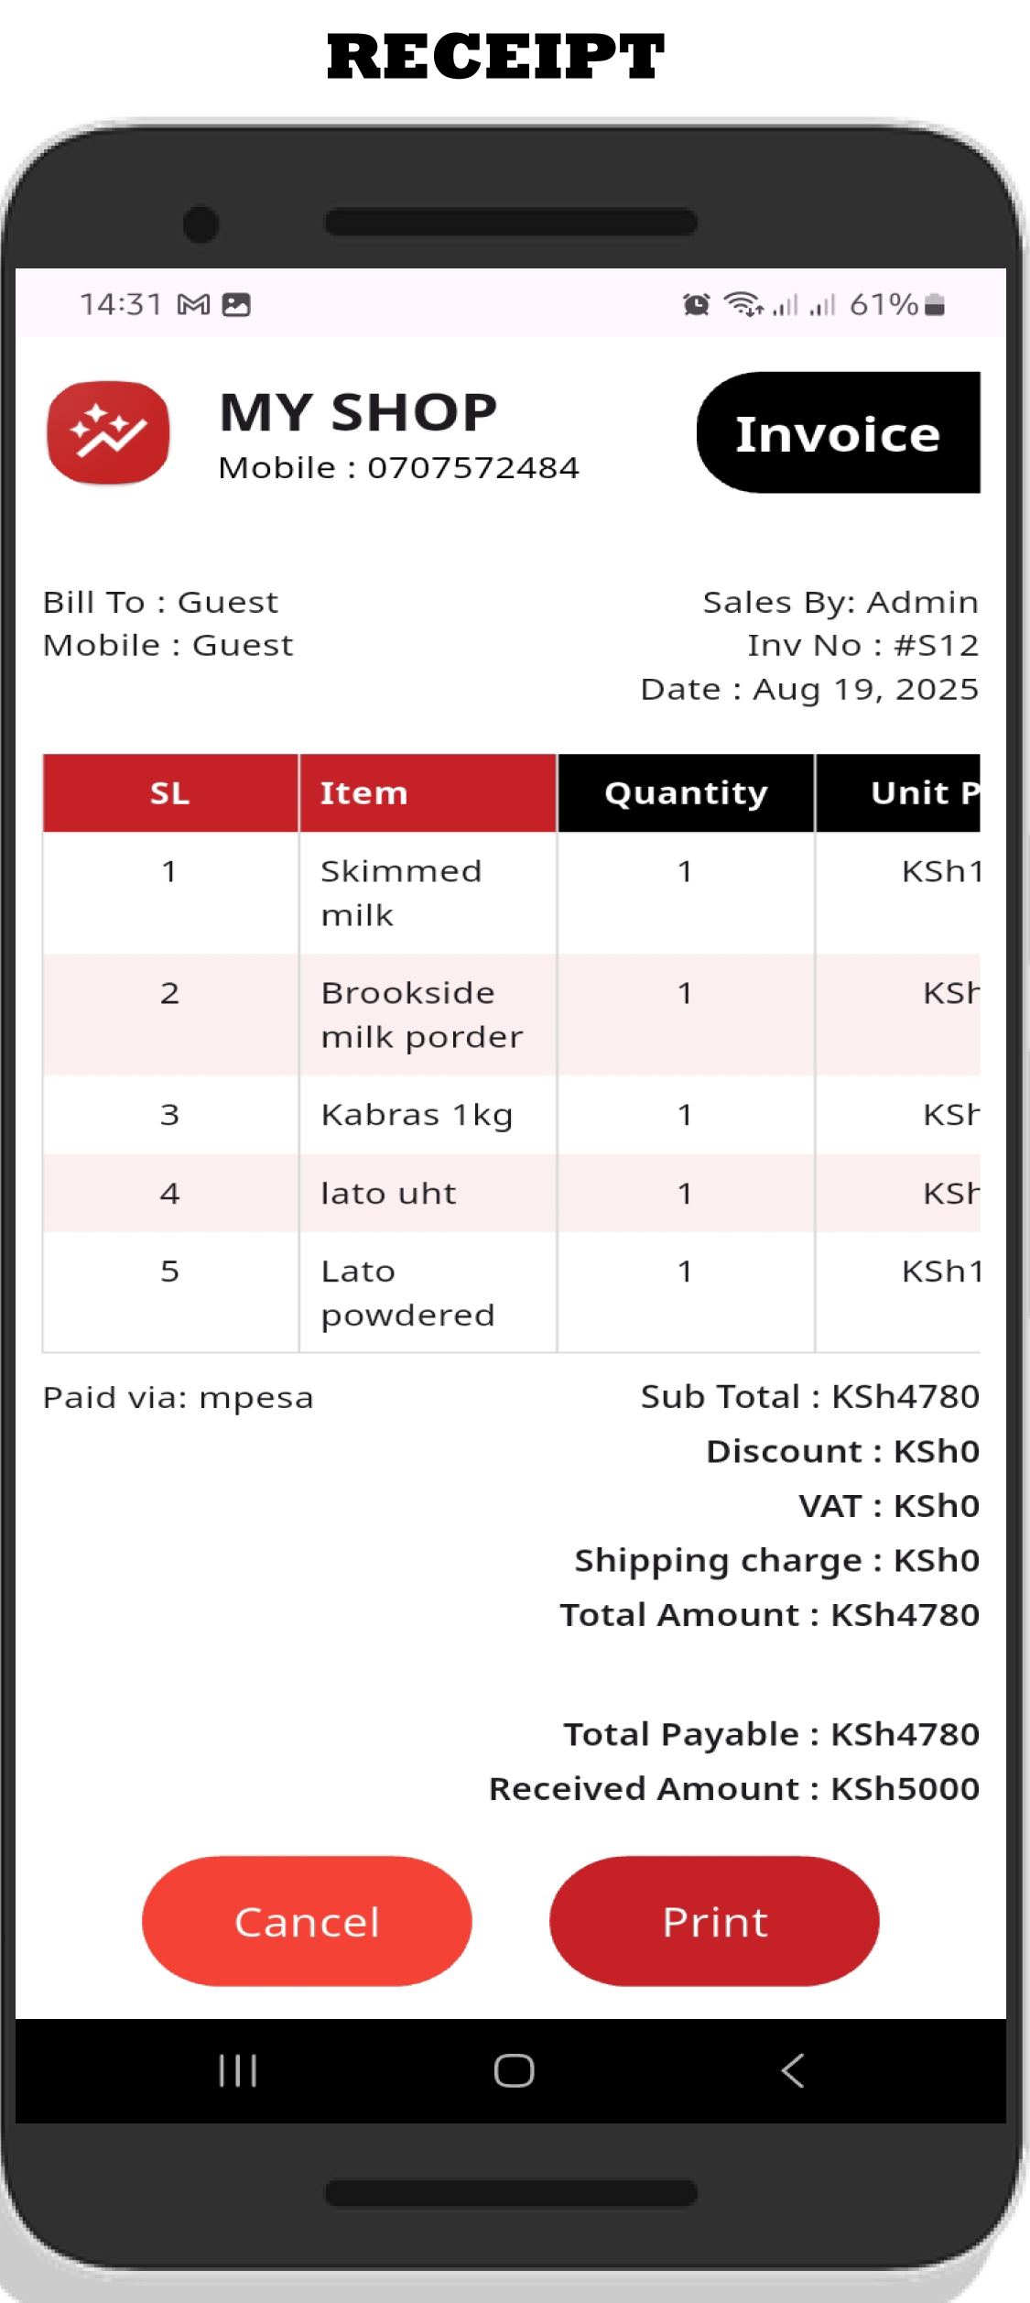Tap the Total Payable amount line
Viewport: 1030px width, 2303px height.
pos(771,1734)
